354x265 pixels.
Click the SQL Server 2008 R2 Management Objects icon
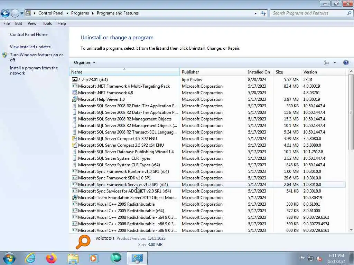tap(75, 119)
